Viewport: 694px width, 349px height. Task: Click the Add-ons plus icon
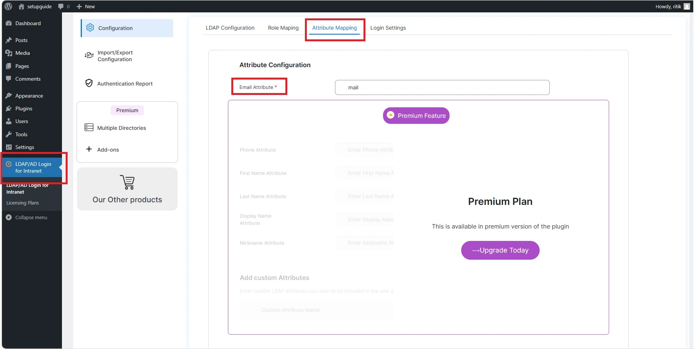89,149
